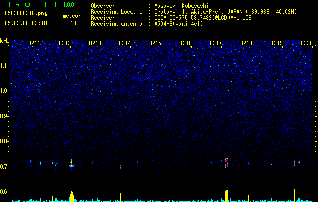Click the 'Receiving Location' label

118,12
